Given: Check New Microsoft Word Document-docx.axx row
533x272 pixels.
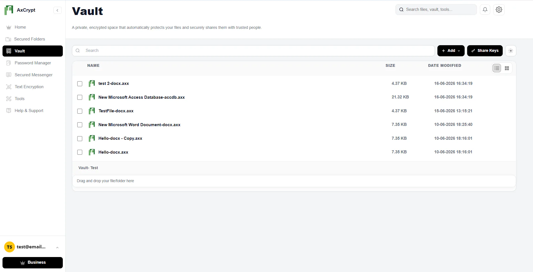Looking at the screenshot, I should click(x=80, y=125).
